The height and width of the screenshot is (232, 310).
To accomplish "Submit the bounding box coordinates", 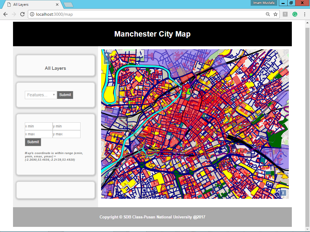I will click(x=33, y=142).
